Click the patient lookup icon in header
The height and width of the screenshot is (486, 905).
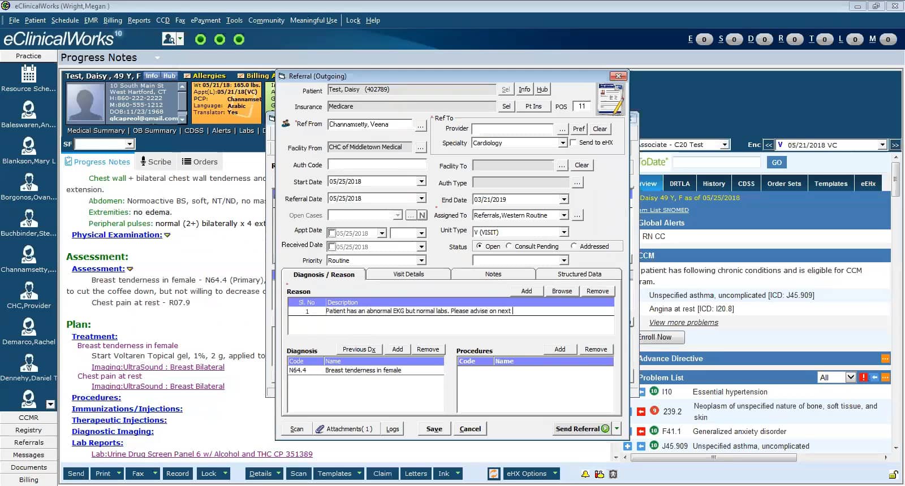(x=169, y=39)
